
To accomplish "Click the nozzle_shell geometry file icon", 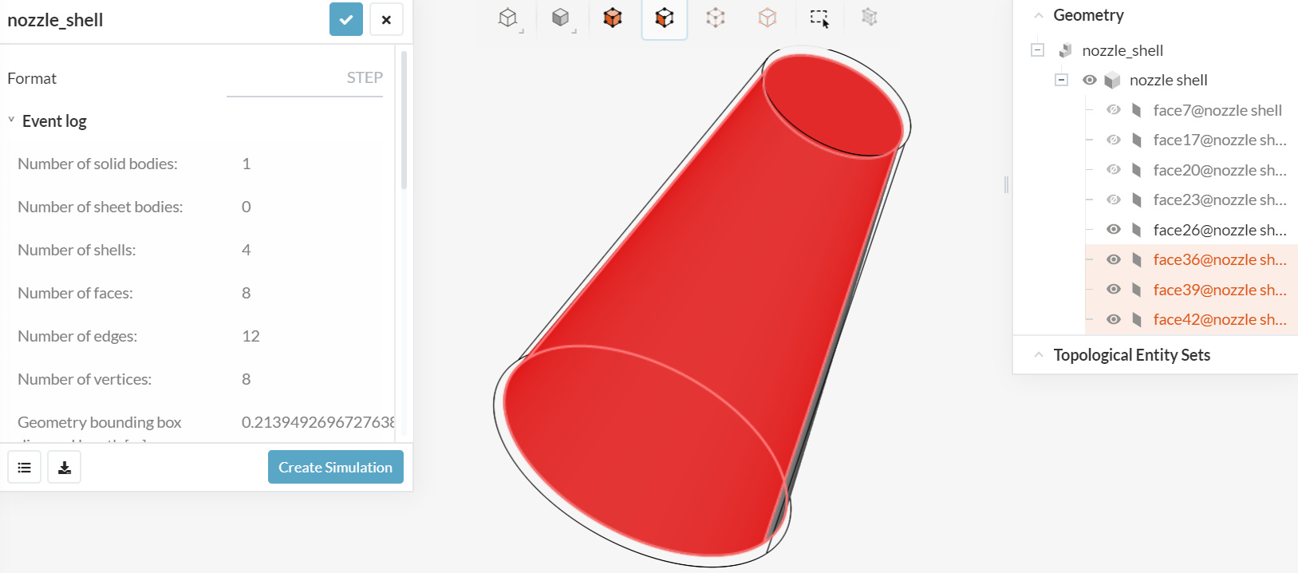I will tap(1065, 50).
